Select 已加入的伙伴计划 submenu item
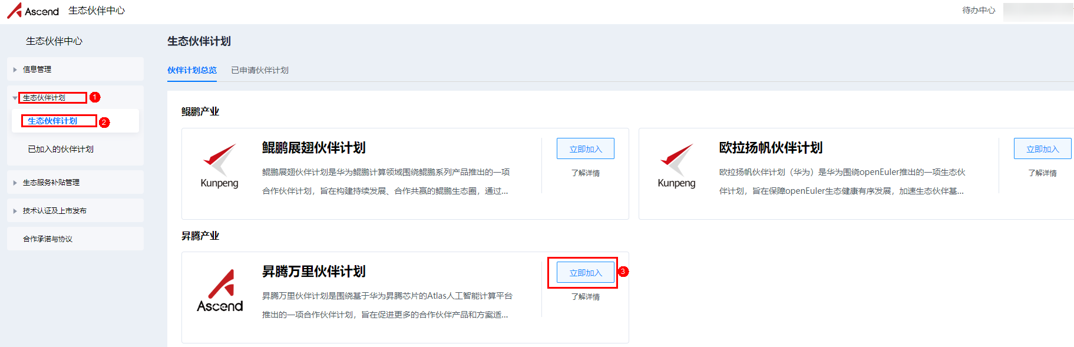The width and height of the screenshot is (1074, 347). point(75,149)
